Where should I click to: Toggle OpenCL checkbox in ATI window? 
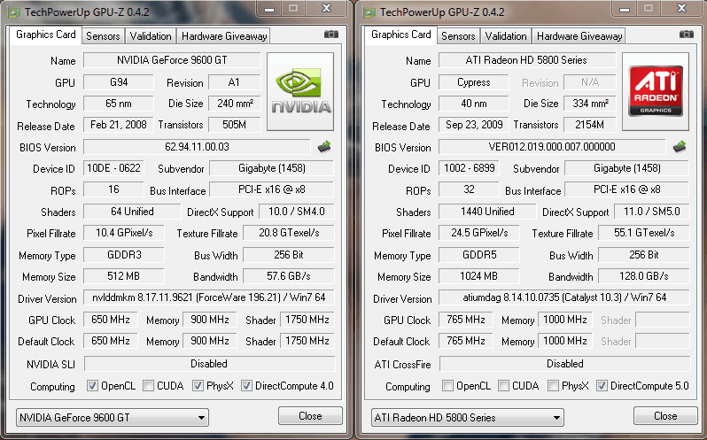click(x=447, y=386)
